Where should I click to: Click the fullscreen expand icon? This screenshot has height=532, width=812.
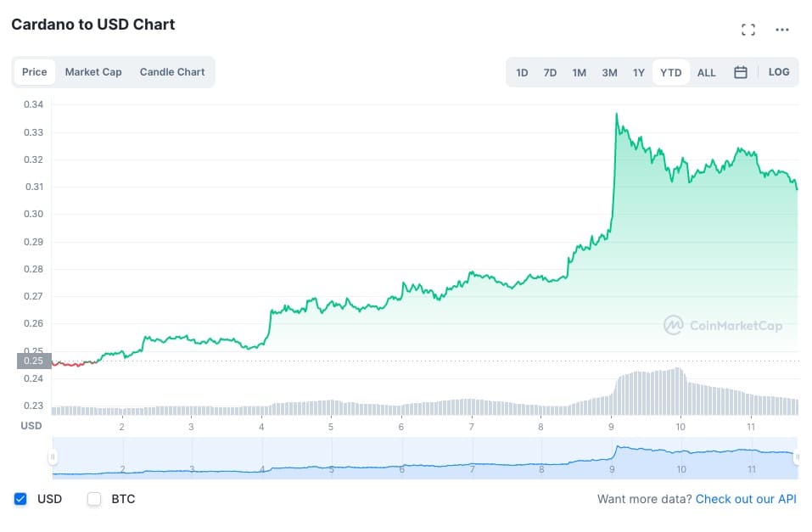[748, 30]
